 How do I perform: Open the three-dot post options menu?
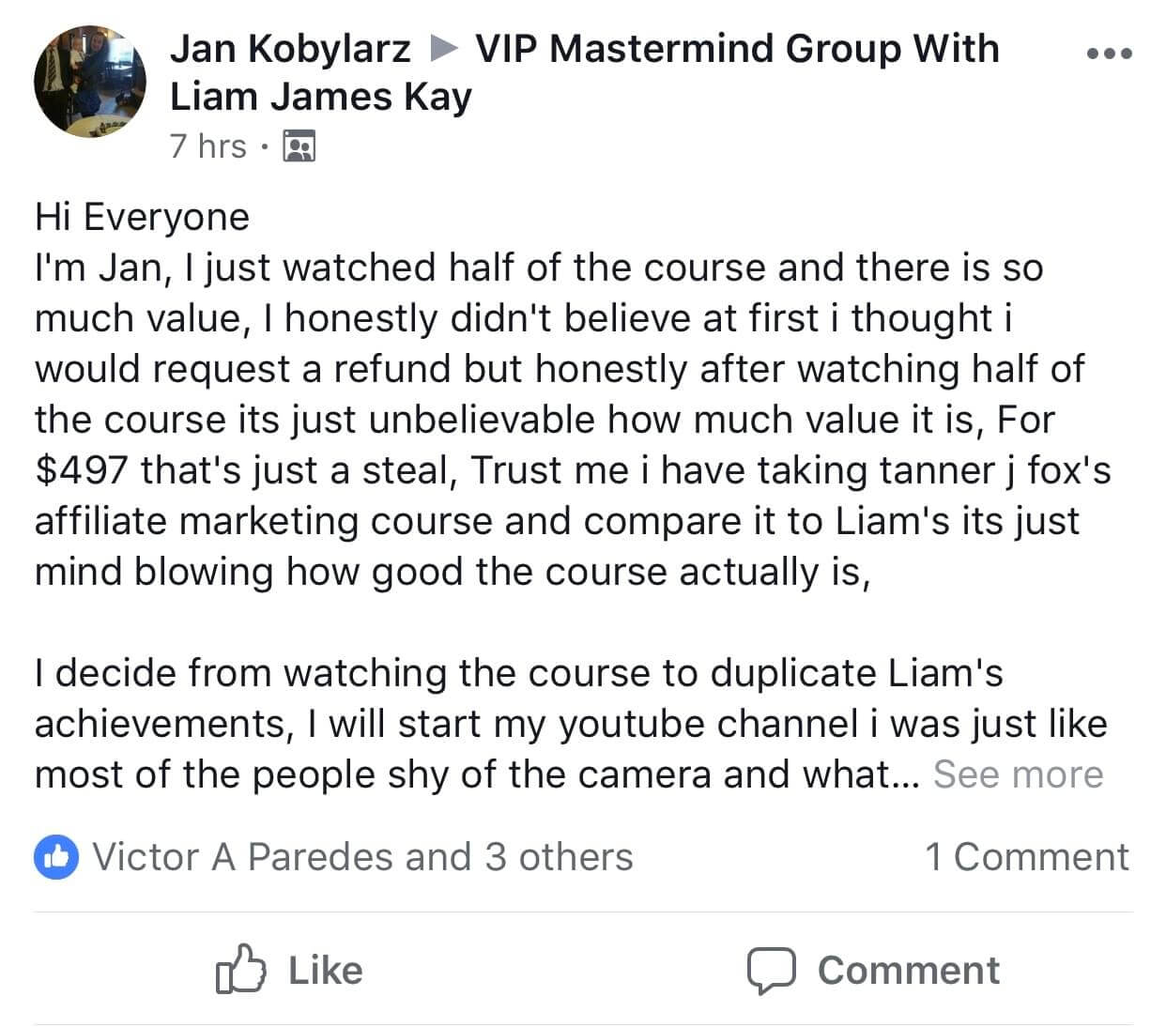click(x=1109, y=54)
